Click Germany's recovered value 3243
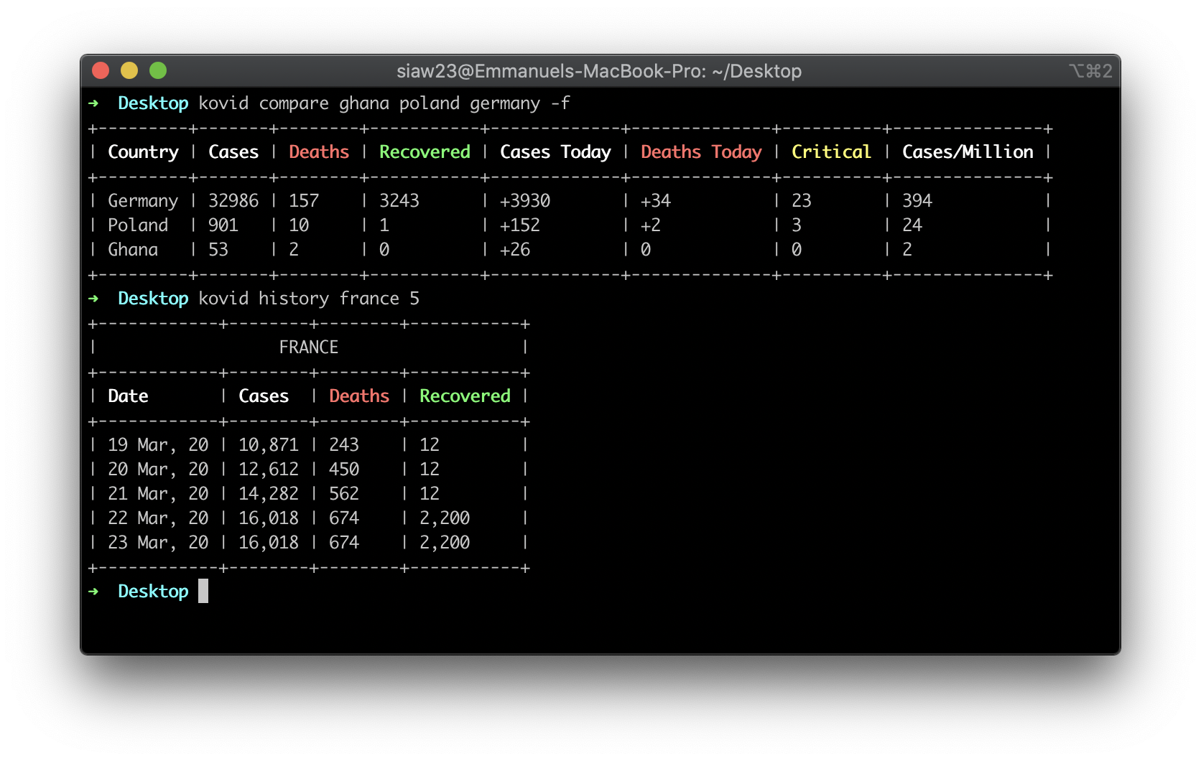 pyautogui.click(x=399, y=201)
